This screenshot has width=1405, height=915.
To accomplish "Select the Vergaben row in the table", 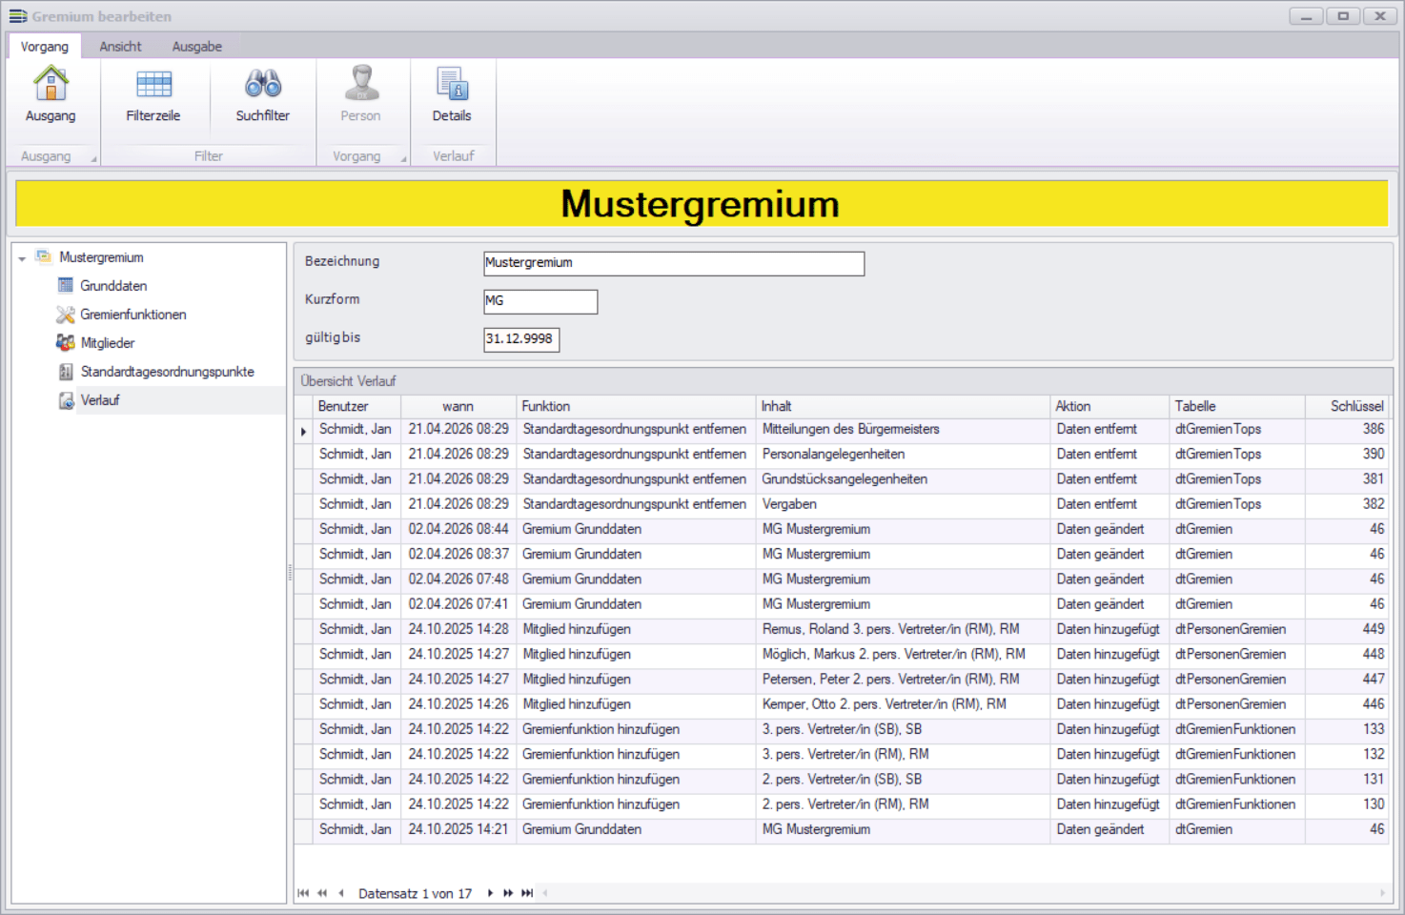I will click(788, 504).
